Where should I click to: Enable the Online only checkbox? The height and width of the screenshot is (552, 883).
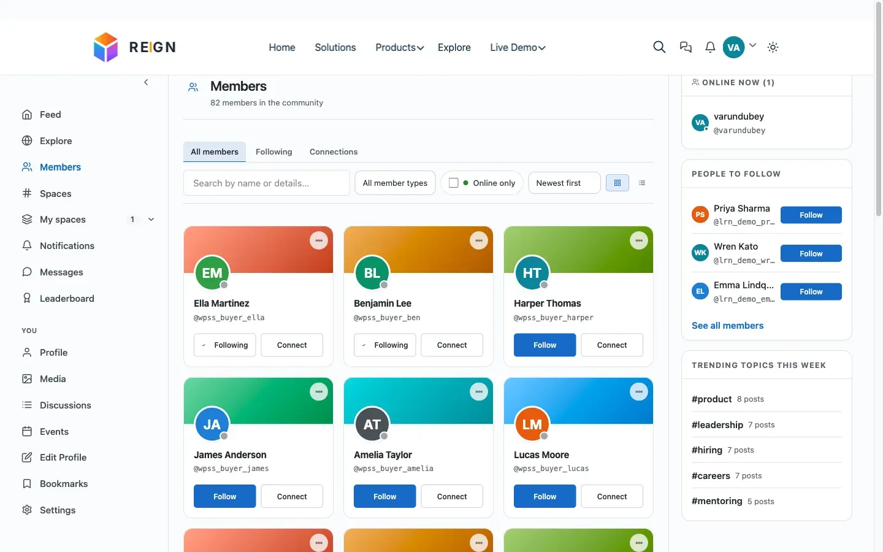[x=454, y=183]
